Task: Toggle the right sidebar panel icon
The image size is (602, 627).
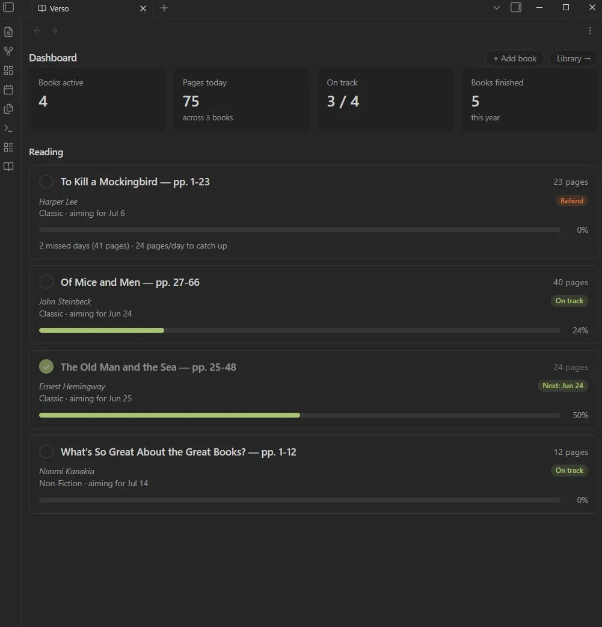Action: 516,7
